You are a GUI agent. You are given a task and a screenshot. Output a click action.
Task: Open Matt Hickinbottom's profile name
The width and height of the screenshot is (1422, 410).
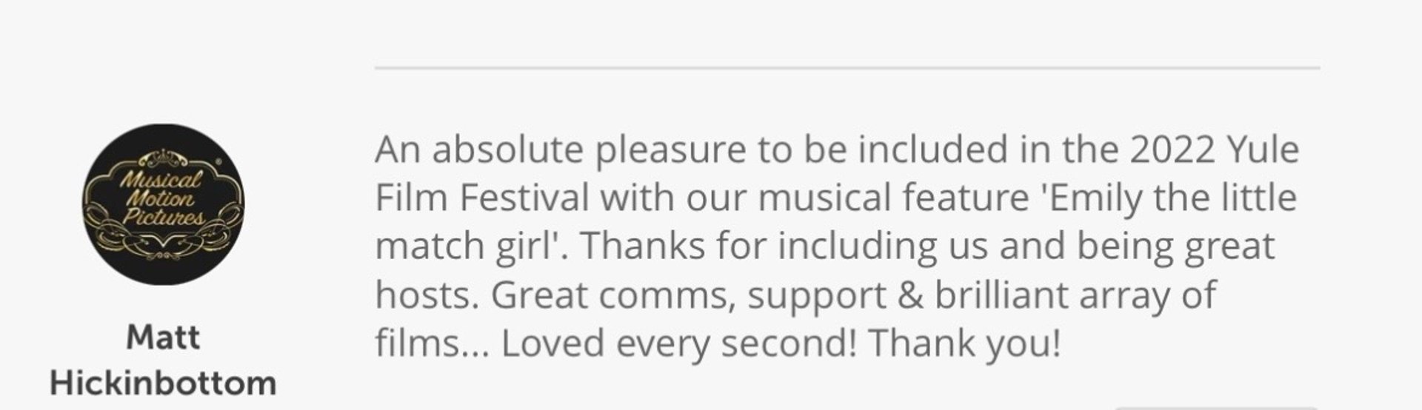163,360
